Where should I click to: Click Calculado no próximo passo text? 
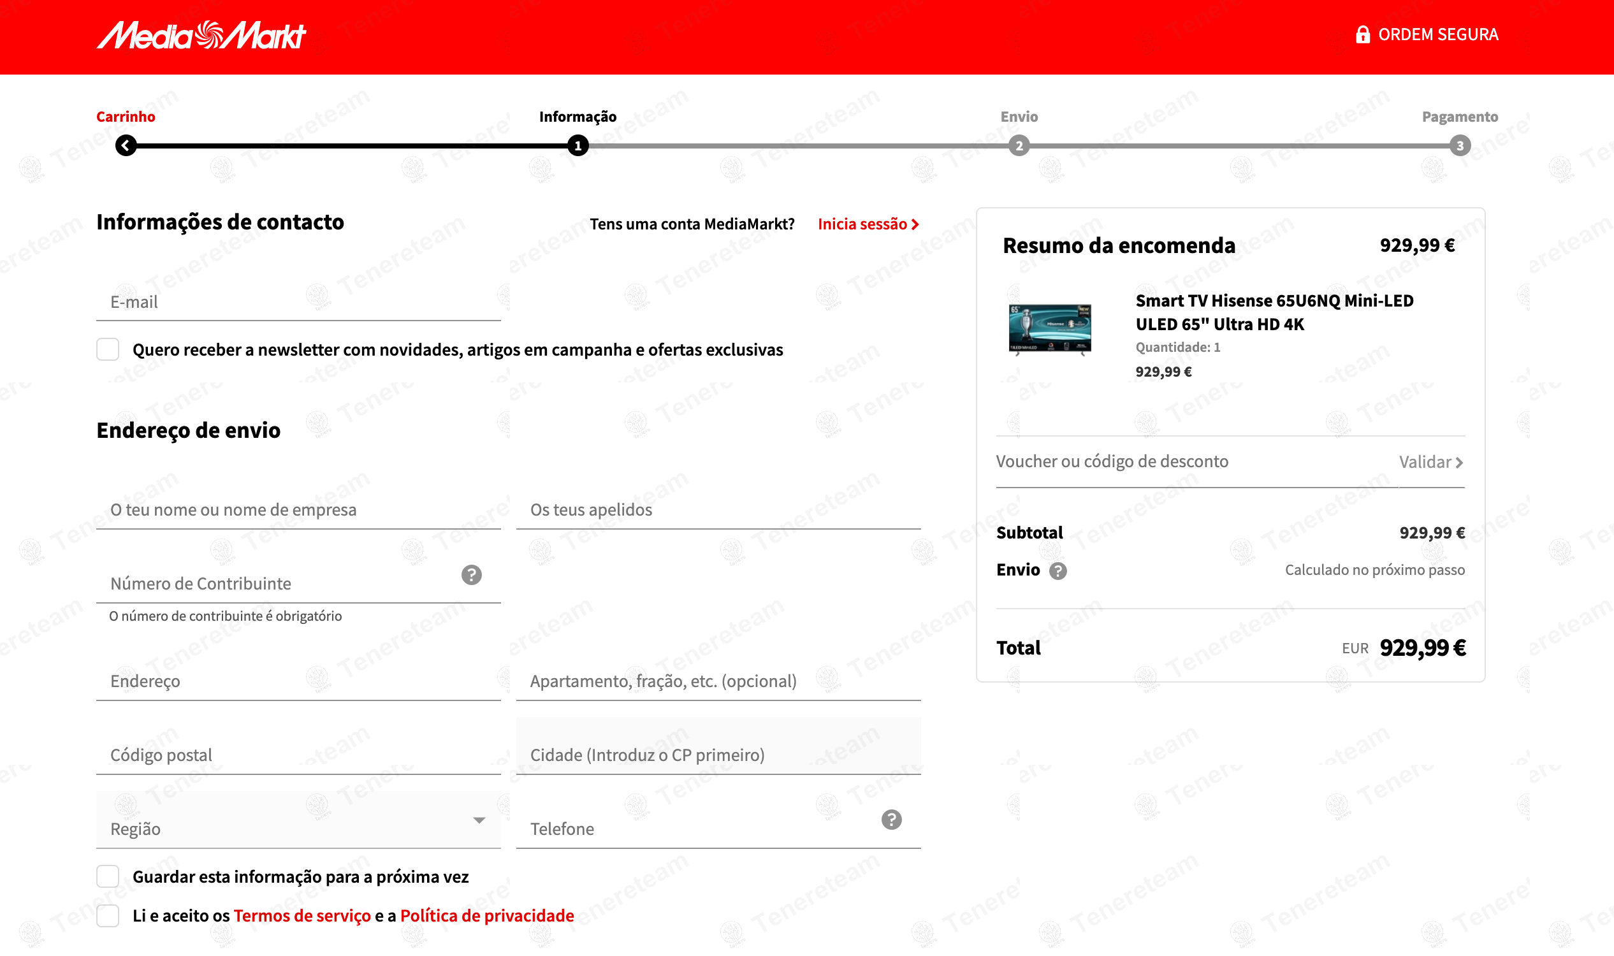click(1374, 570)
